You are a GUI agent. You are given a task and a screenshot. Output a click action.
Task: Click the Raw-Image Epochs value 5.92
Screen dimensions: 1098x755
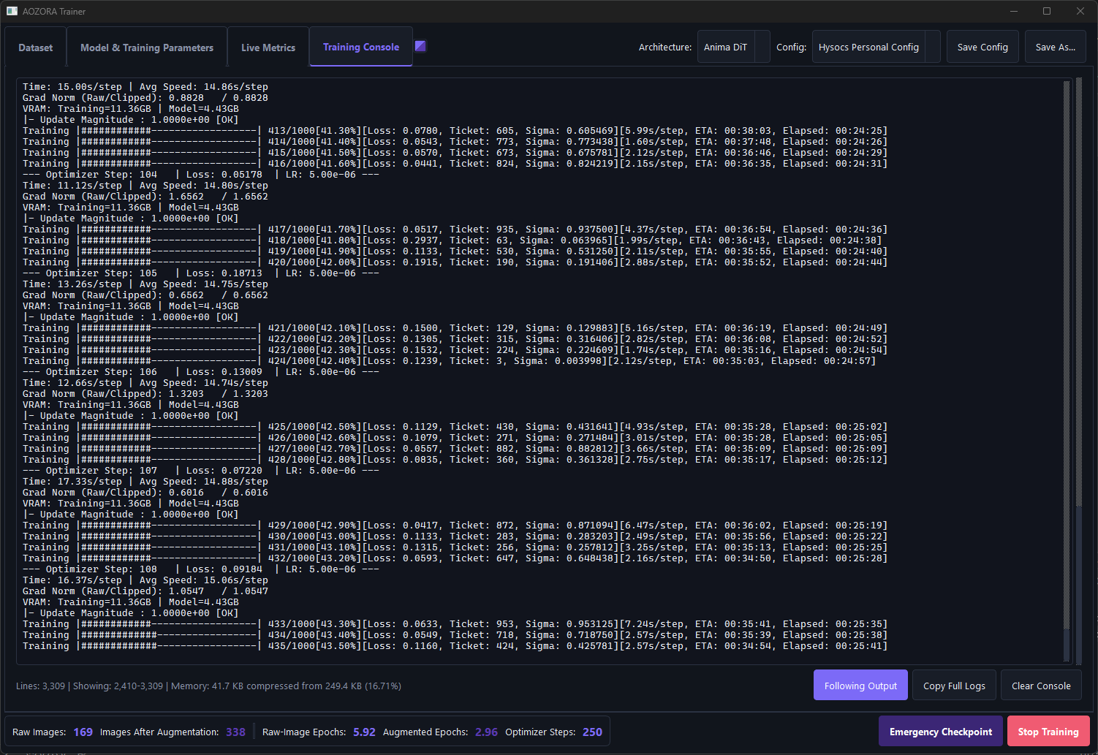364,732
